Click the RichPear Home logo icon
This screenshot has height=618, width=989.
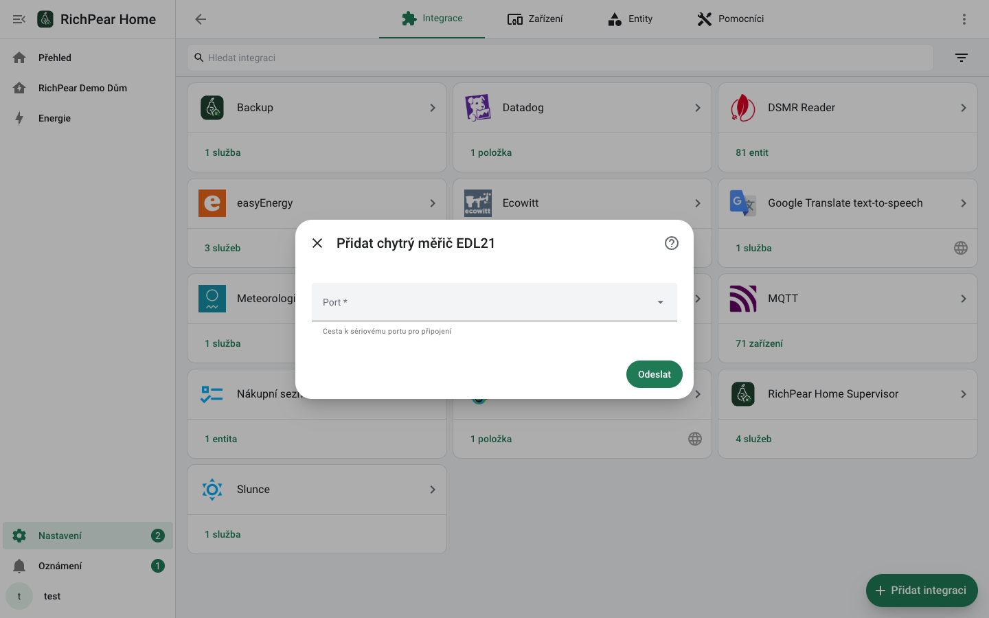(x=45, y=19)
